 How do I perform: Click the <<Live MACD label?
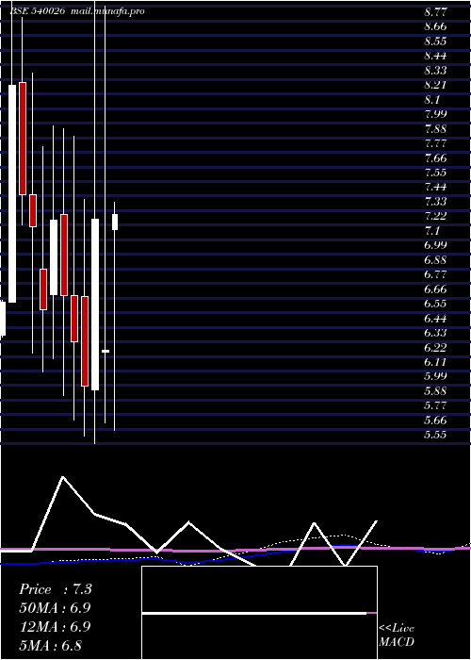coord(397,635)
